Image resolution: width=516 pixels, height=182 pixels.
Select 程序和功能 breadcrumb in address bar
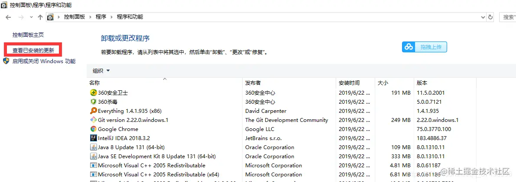tap(130, 17)
